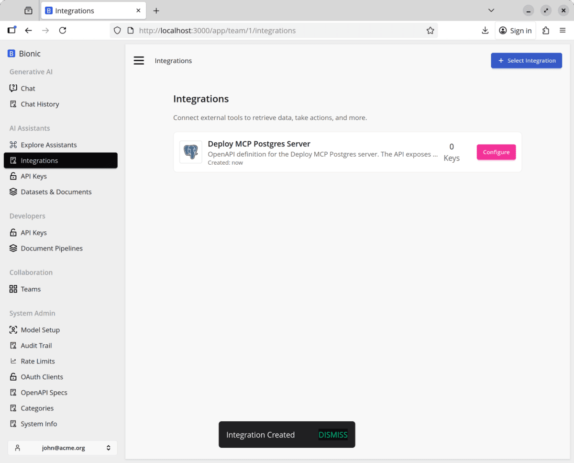Open the Firefox downloads icon

pos(485,31)
